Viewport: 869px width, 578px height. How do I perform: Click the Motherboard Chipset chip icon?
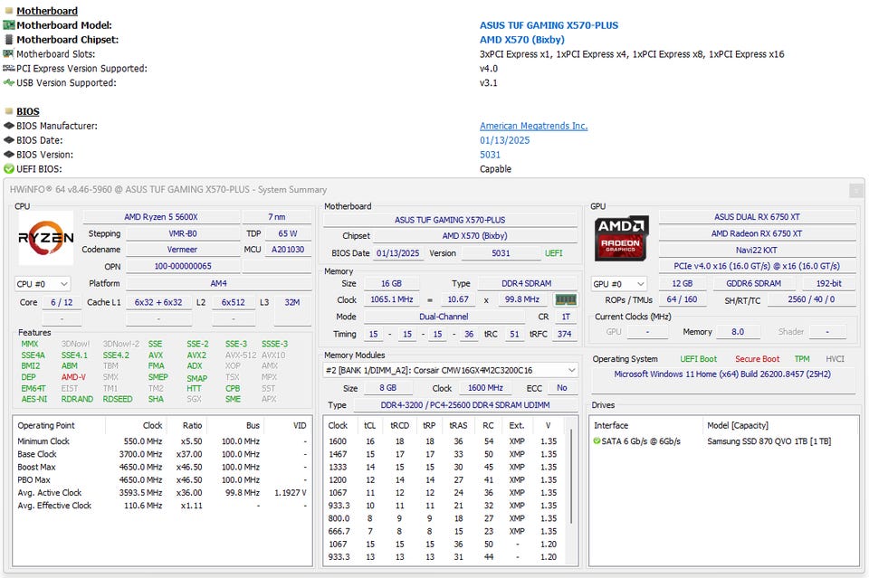(x=9, y=39)
